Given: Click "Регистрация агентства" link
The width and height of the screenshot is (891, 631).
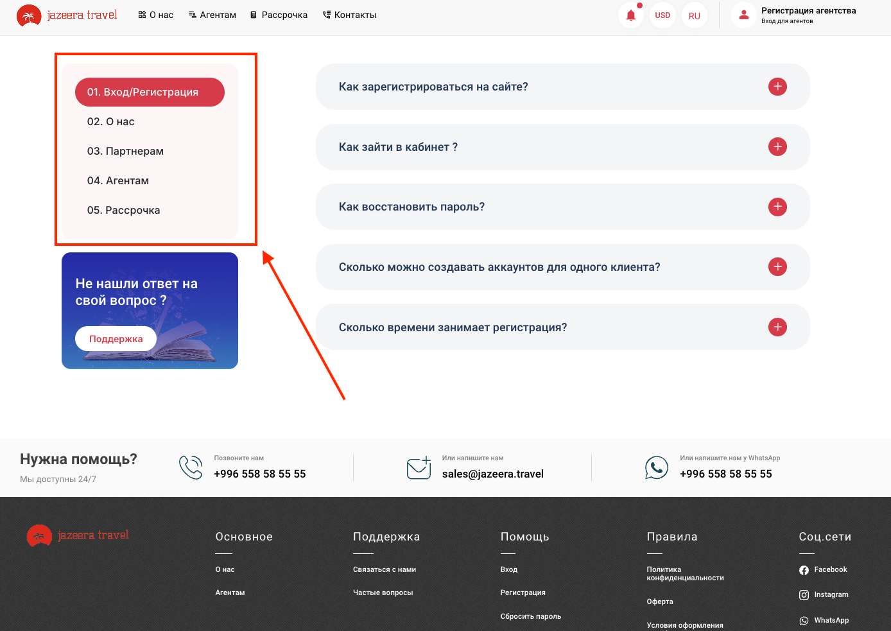Looking at the screenshot, I should point(808,11).
